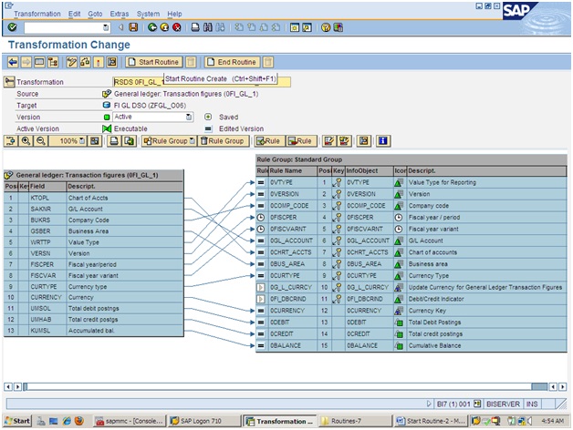This screenshot has width=573, height=430.
Task: Select the KTOPL source field row
Action: [x=94, y=198]
